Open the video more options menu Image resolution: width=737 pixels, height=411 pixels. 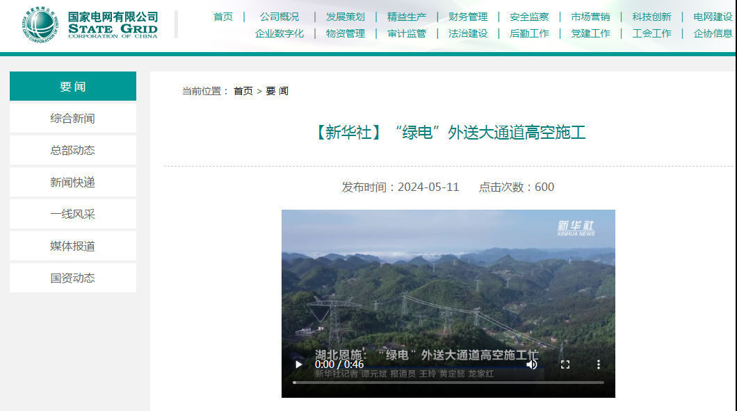point(599,364)
